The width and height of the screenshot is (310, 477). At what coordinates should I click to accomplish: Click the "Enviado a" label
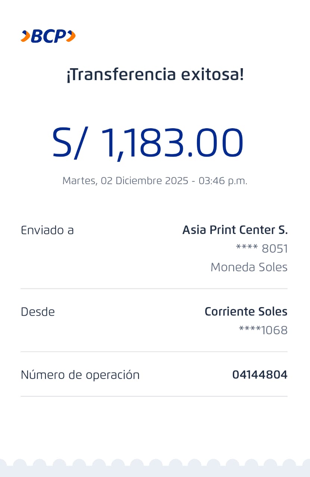coord(47,230)
